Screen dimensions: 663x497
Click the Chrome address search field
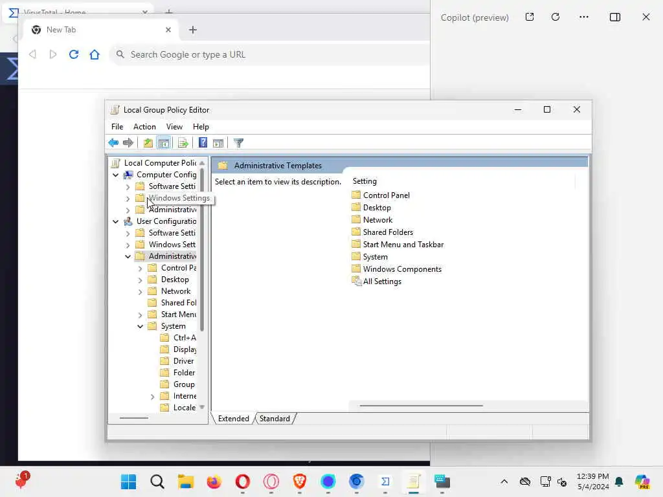pos(271,54)
